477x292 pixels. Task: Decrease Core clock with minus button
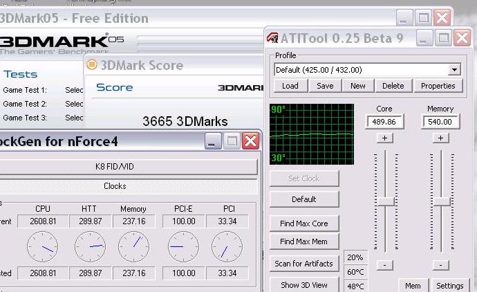[385, 265]
